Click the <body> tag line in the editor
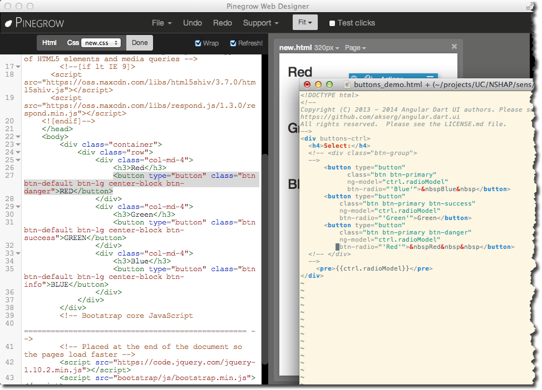This screenshot has width=542, height=390. point(55,137)
